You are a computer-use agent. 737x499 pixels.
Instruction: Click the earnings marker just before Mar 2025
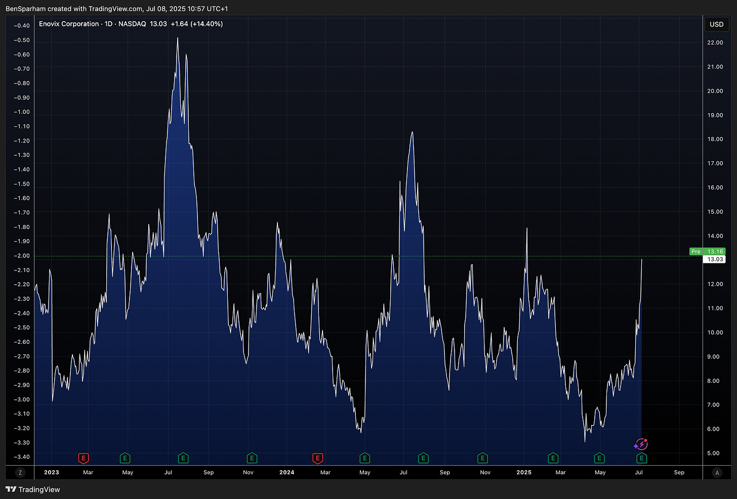click(x=553, y=459)
